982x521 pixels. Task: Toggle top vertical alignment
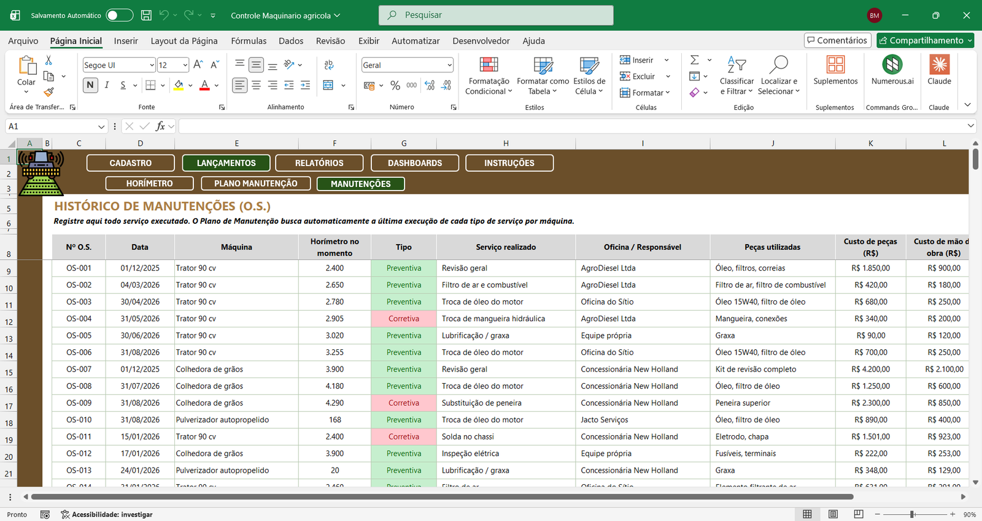(x=240, y=64)
